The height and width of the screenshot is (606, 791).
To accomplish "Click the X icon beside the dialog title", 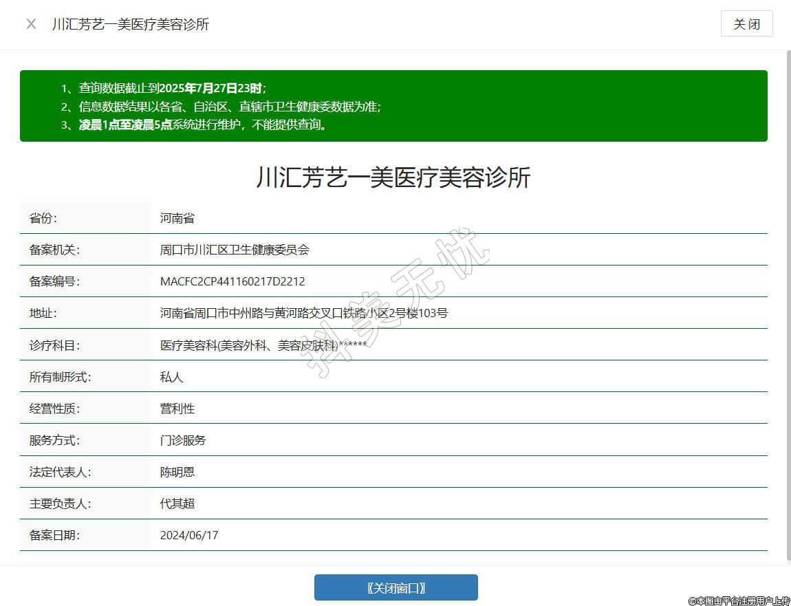I will click(x=31, y=24).
